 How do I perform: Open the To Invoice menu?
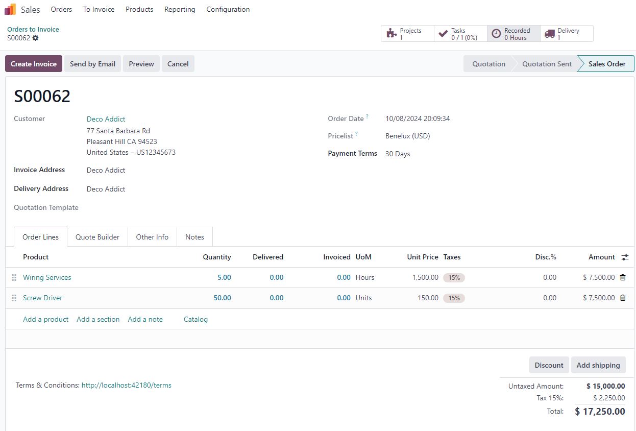(99, 9)
